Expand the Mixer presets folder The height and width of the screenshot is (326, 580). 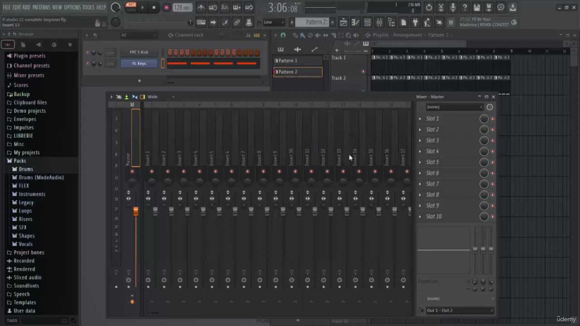tap(29, 76)
